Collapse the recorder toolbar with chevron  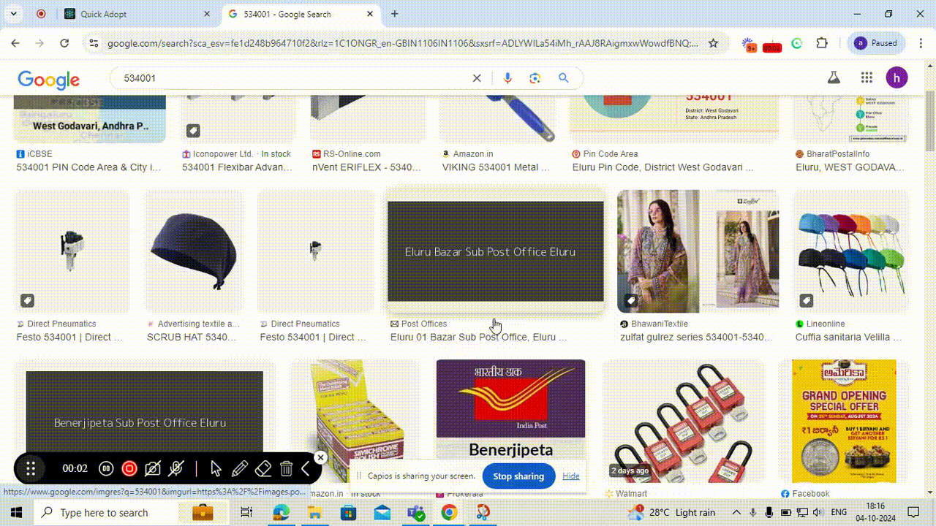(306, 469)
